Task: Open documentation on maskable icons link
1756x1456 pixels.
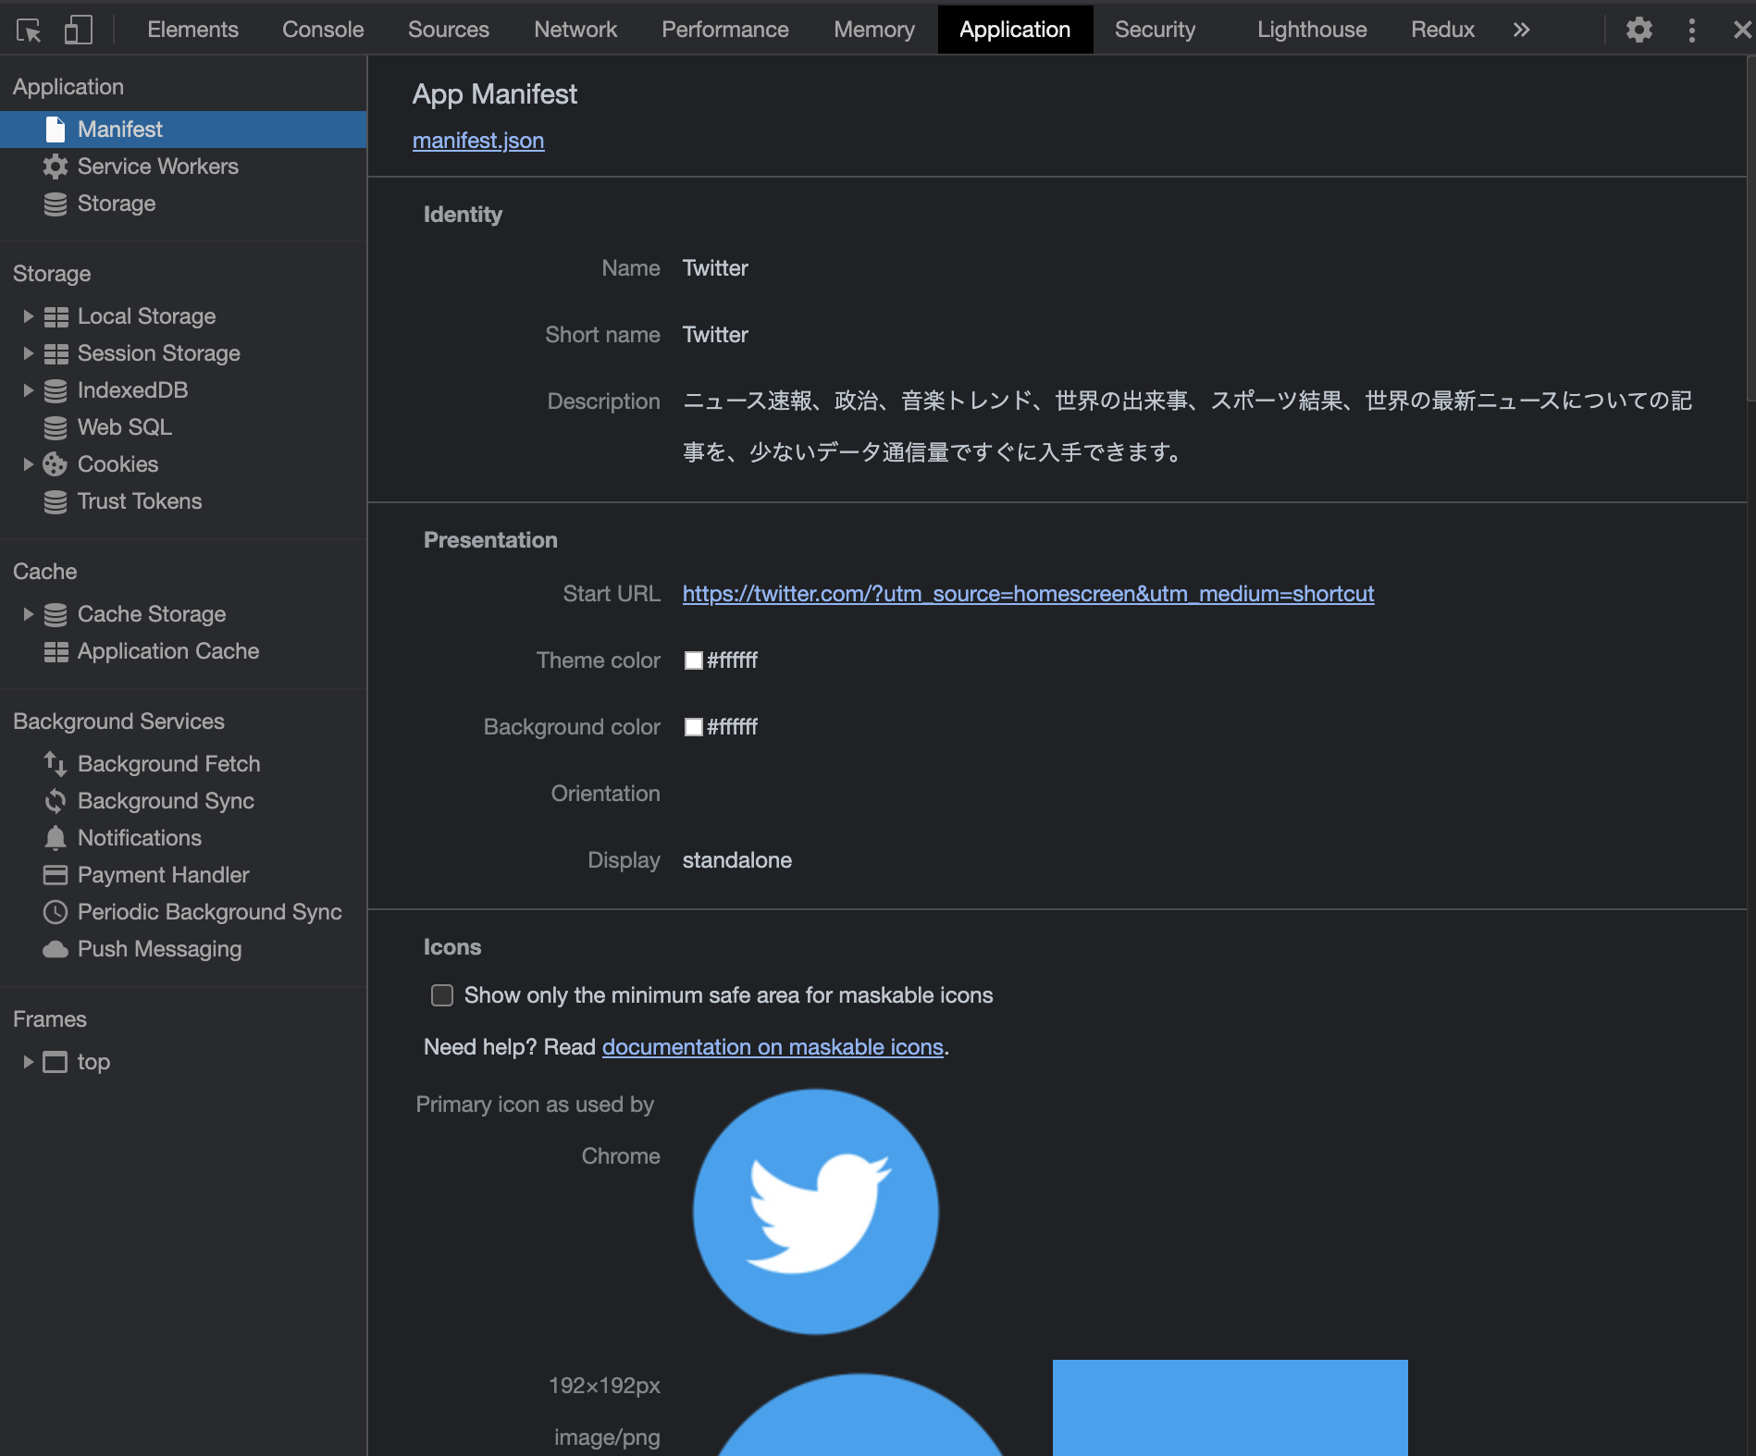Action: pyautogui.click(x=773, y=1047)
